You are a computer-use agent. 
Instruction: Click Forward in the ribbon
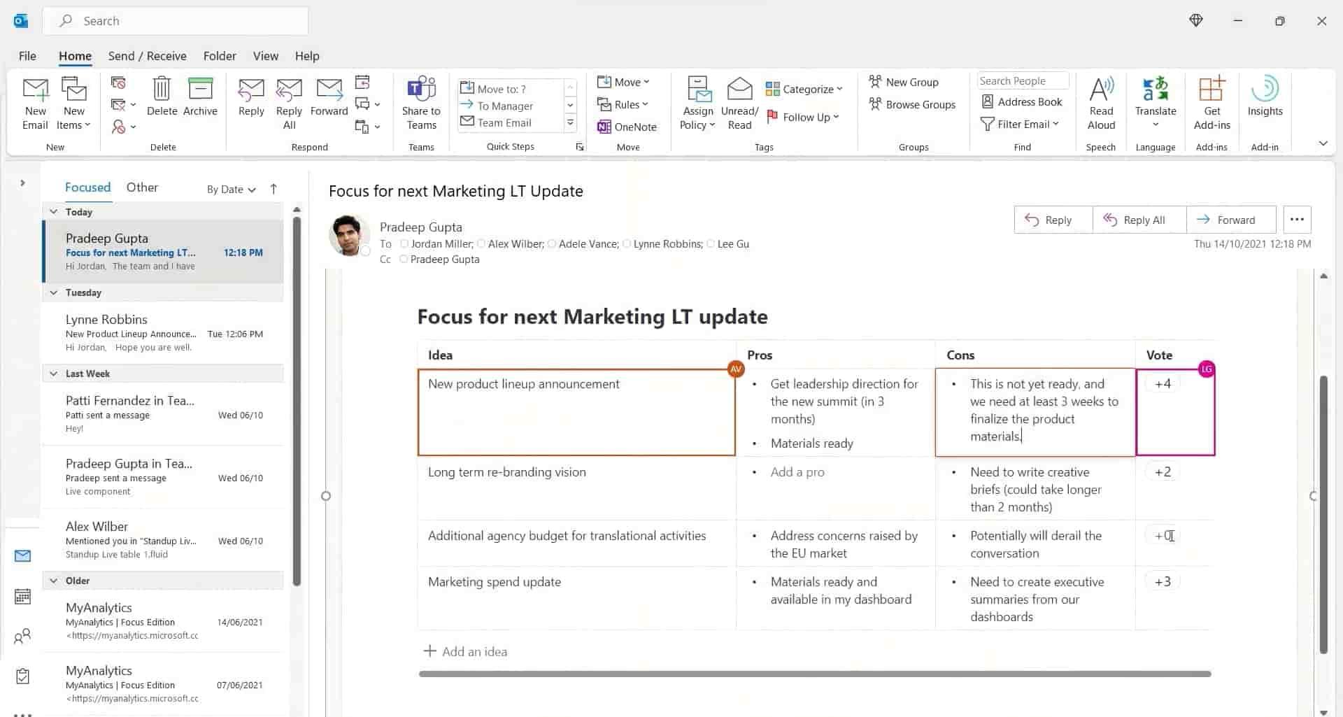[x=329, y=97]
